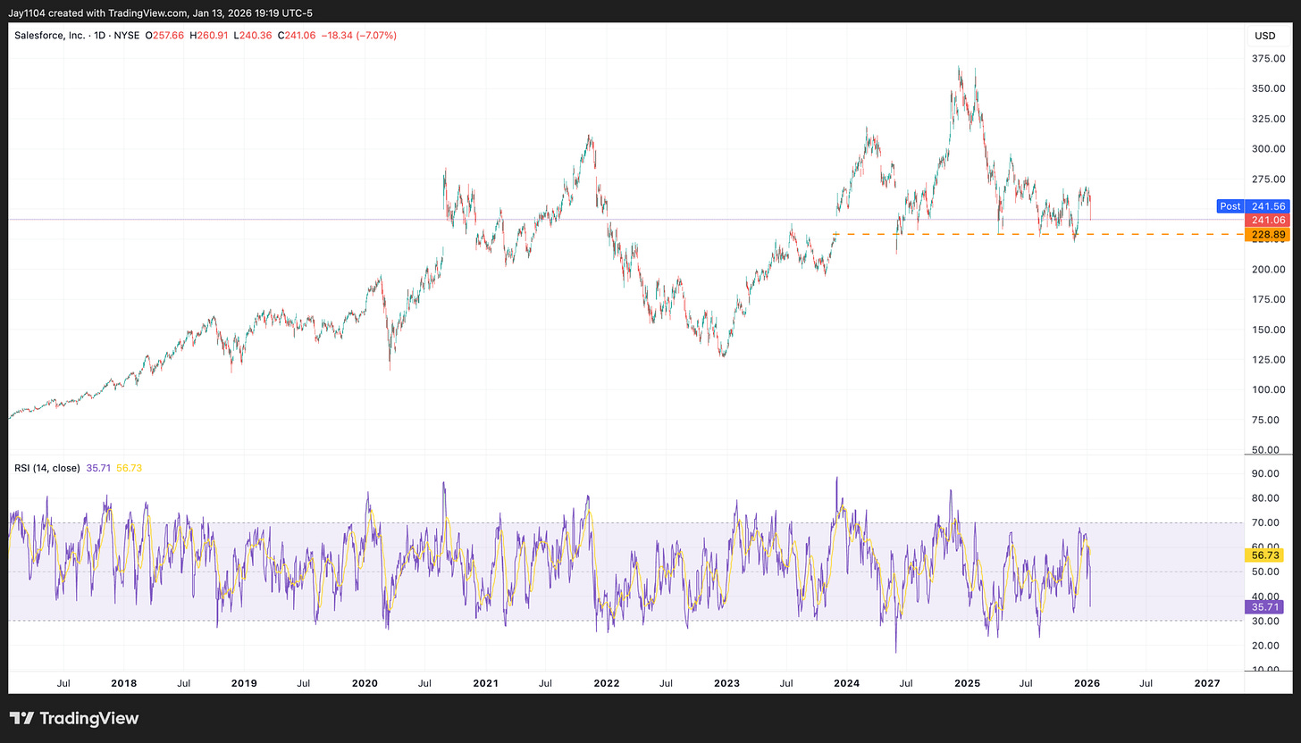Click the 2021 label on the time axis
The image size is (1301, 743).
point(485,683)
